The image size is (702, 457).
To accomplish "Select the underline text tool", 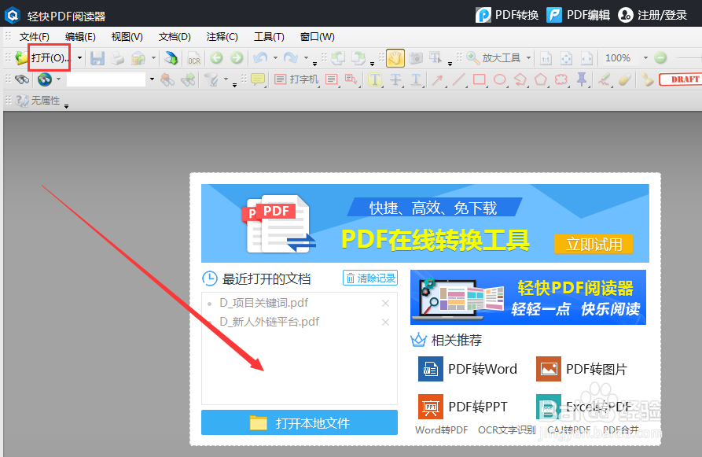I will (x=416, y=79).
